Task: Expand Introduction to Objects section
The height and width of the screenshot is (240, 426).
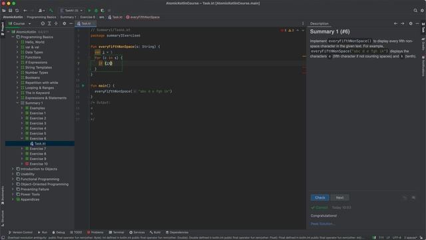Action: (13, 169)
